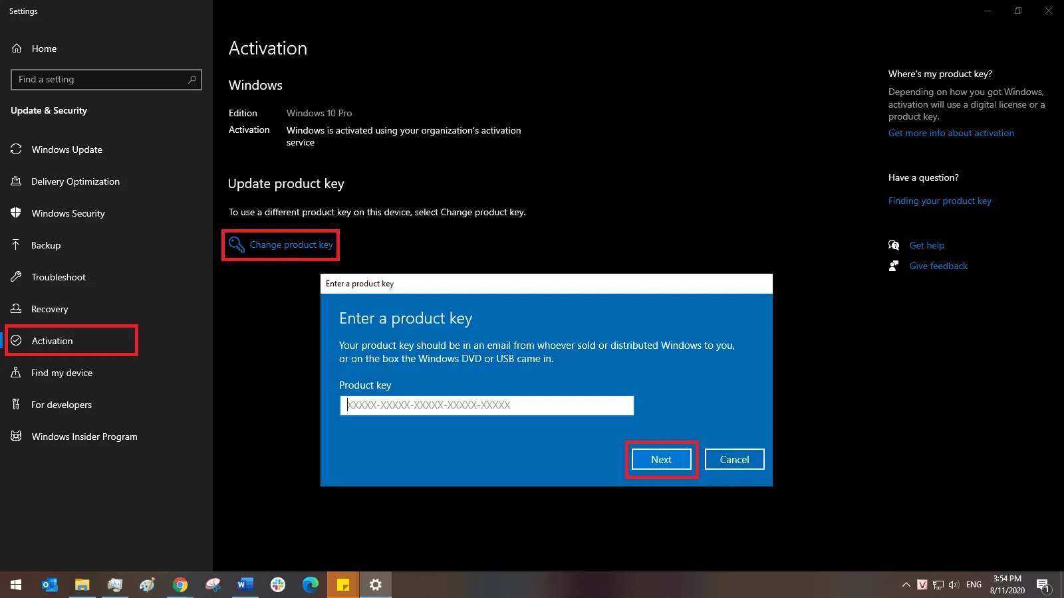The width and height of the screenshot is (1064, 598).
Task: Open the Windows Start menu
Action: [x=16, y=585]
